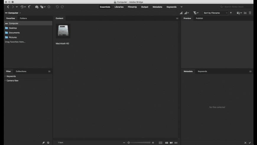
Task: Open the search options magnifier dropdown
Action: pos(222,7)
